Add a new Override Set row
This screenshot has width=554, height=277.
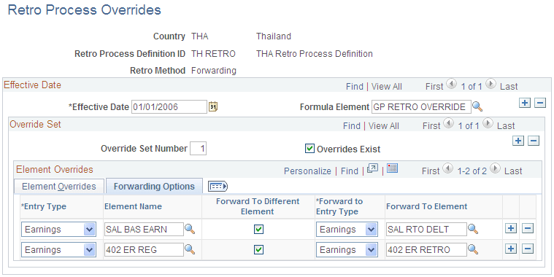[518, 141]
